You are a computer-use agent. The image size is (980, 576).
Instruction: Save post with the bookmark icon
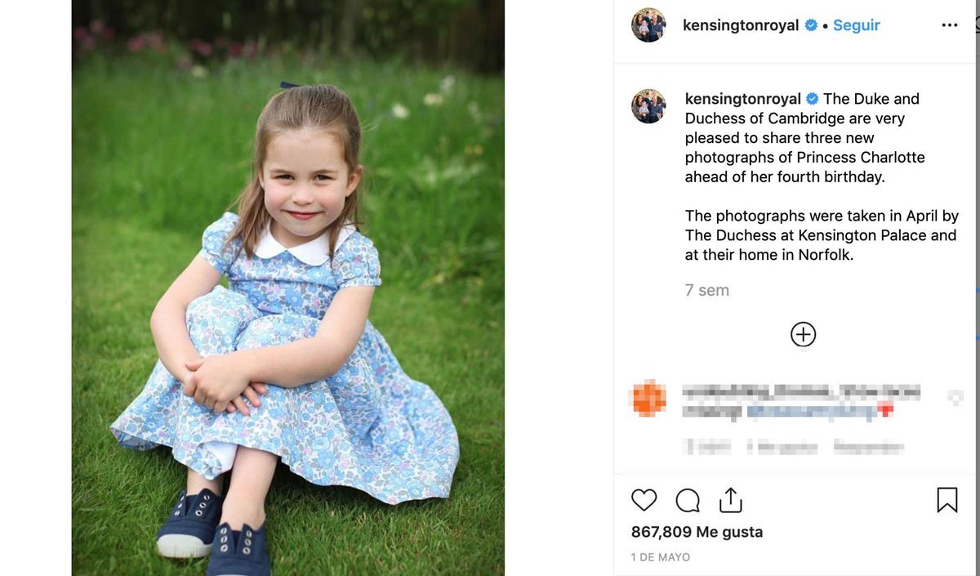[947, 500]
